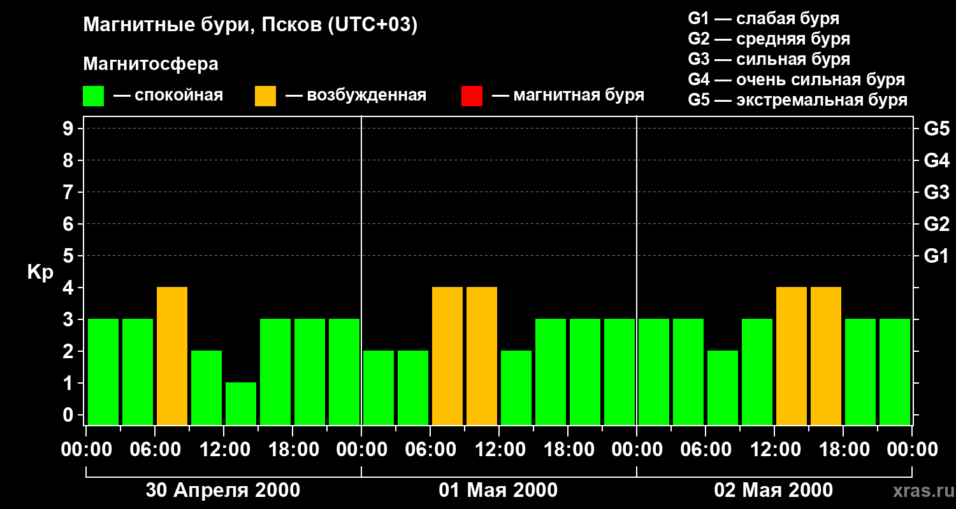Click the '— спокойная' legend label
956x509 pixels.
168,95
